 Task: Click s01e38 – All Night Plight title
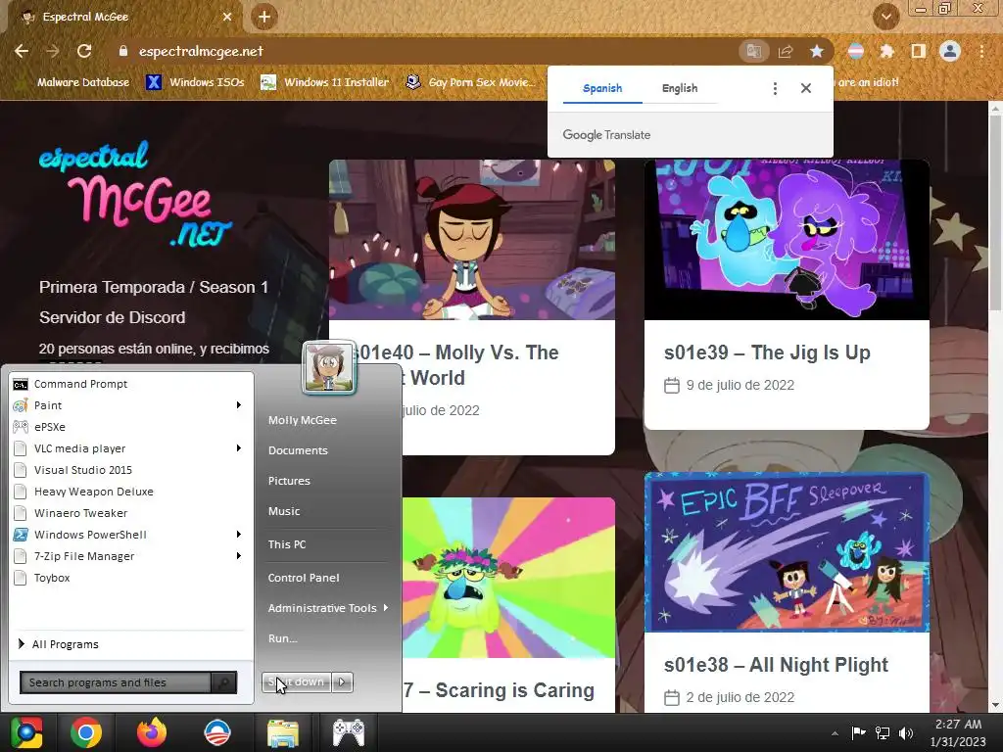coord(776,665)
